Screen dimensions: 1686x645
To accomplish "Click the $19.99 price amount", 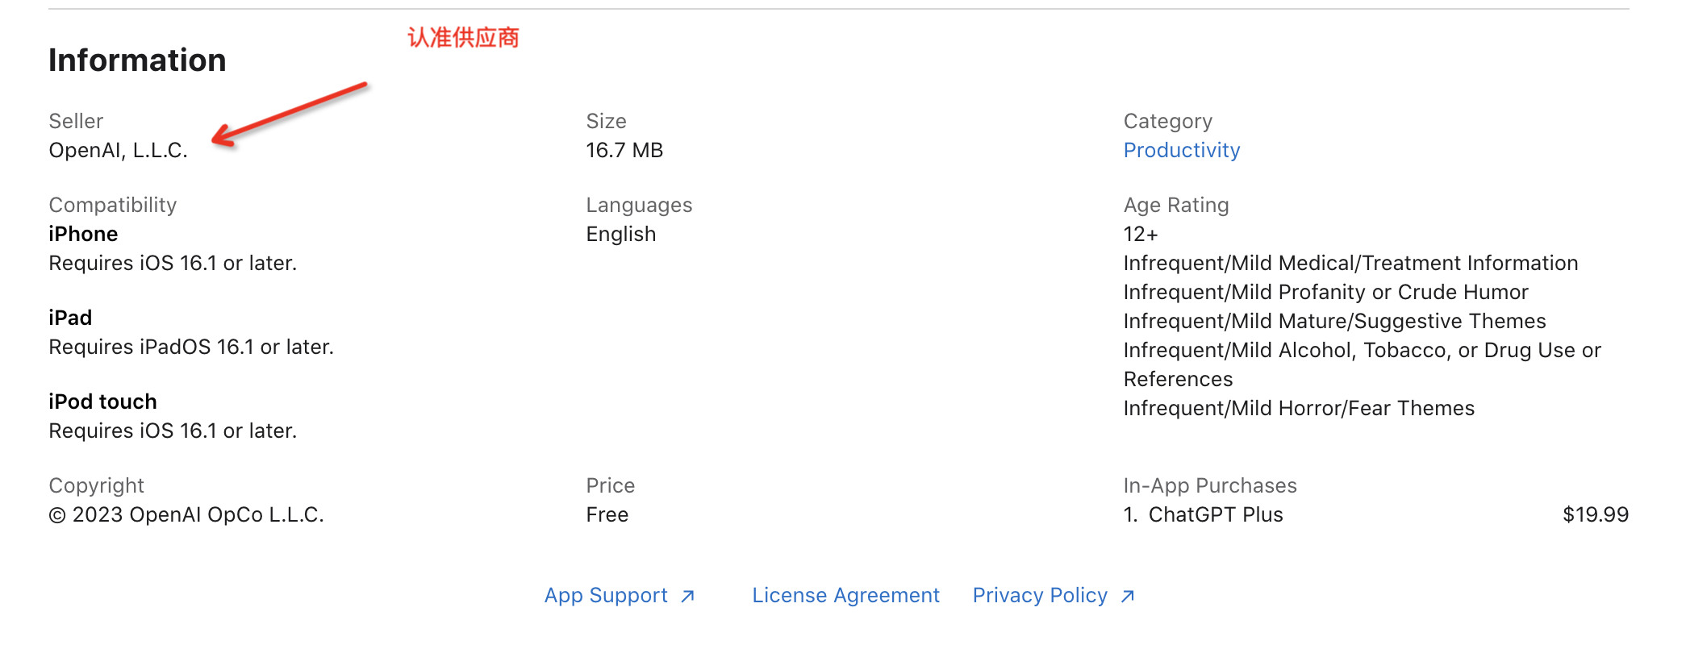I will (1596, 515).
